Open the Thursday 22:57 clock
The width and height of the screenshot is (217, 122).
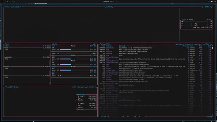[108, 1]
